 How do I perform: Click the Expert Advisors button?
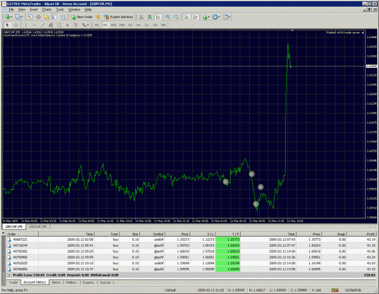coord(119,17)
